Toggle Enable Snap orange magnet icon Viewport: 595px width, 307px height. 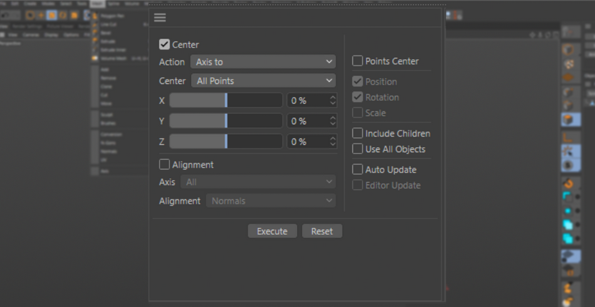pyautogui.click(x=568, y=184)
